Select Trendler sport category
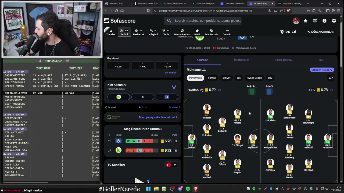This screenshot has width=344, height=193. pyautogui.click(x=111, y=32)
